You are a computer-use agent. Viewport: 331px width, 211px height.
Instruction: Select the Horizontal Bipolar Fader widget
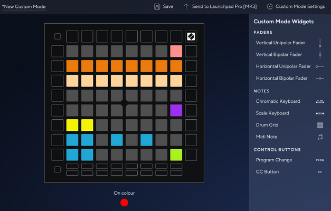289,78
